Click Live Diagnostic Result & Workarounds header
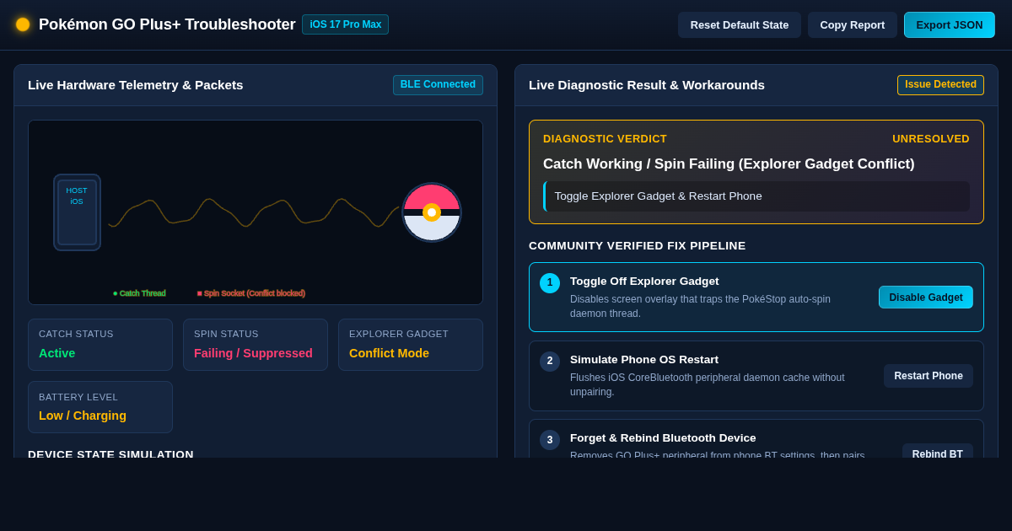This screenshot has width=1012, height=531. pos(647,85)
